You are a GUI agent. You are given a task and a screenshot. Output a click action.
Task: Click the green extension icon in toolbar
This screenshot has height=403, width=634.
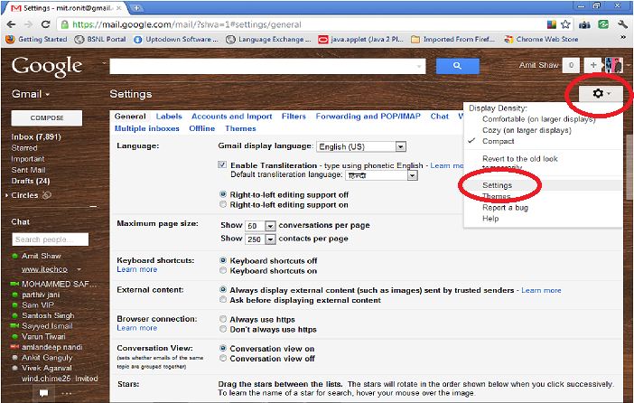point(603,24)
